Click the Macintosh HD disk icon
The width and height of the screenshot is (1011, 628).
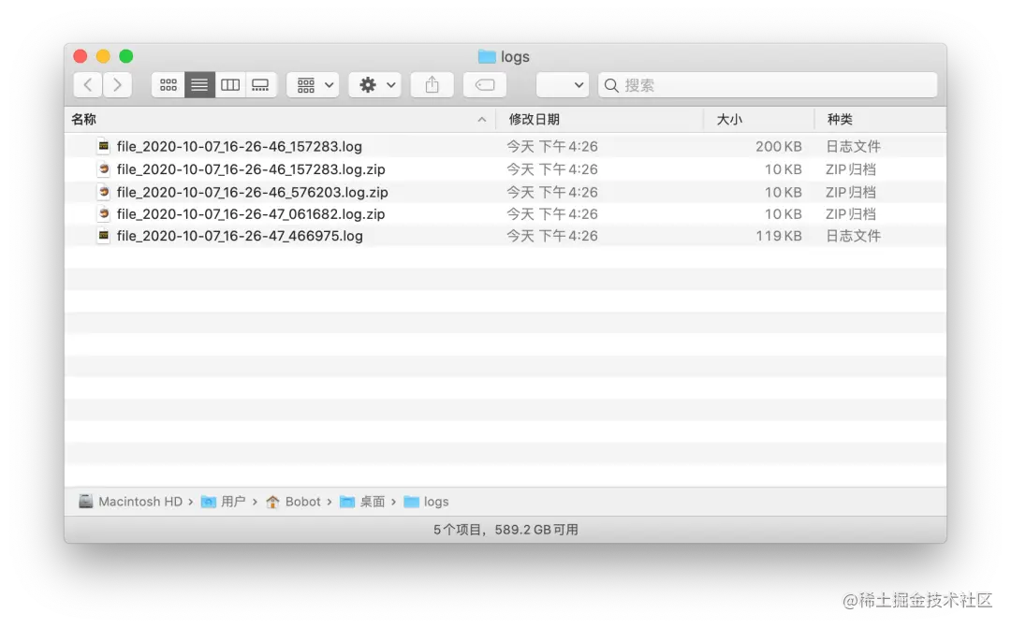86,501
